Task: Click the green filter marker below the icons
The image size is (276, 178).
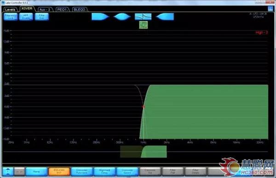Action: tap(144, 25)
